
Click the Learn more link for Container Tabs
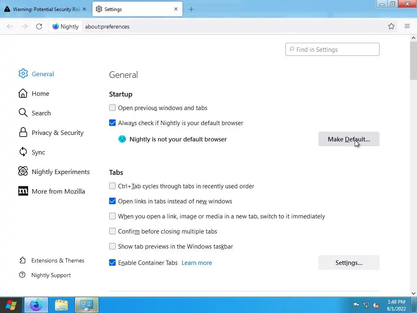[197, 263]
